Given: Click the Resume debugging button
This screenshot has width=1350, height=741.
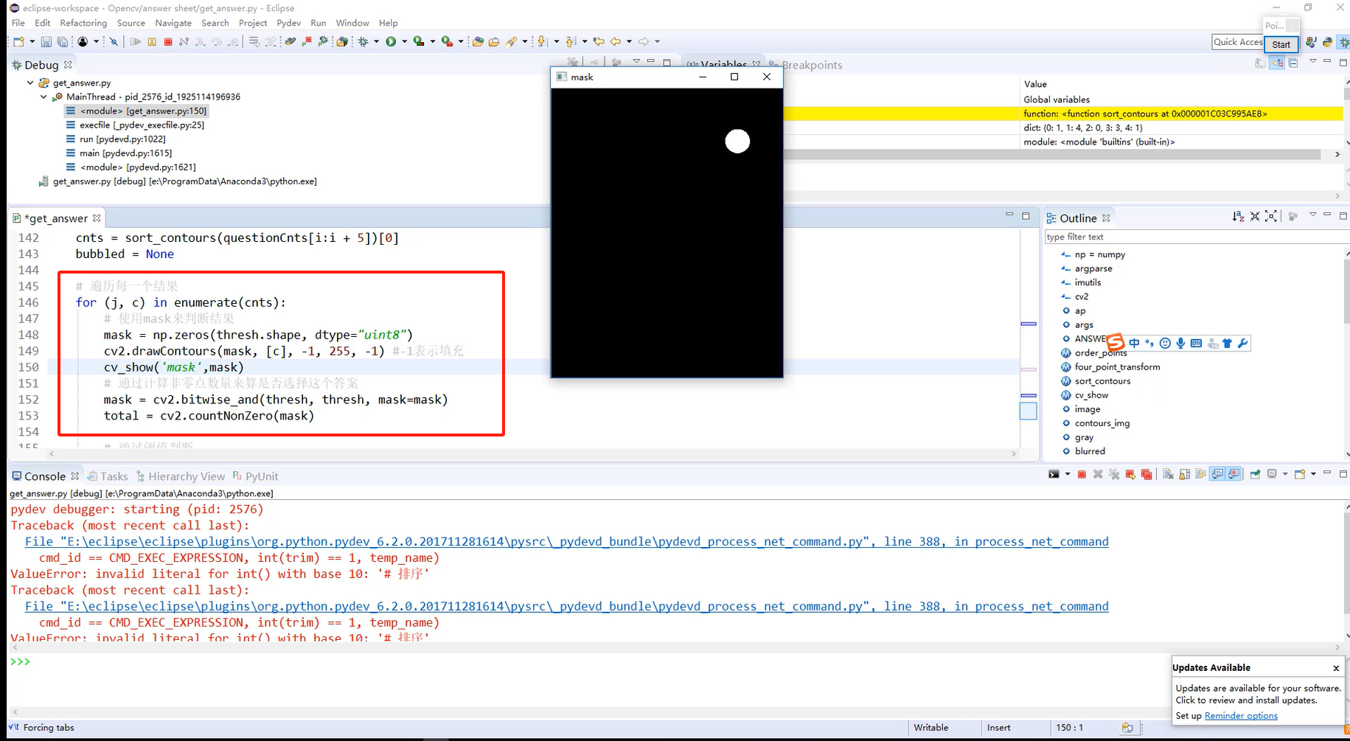Looking at the screenshot, I should [136, 41].
